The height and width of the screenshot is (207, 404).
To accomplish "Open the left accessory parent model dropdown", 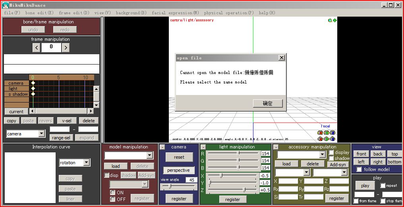I will [x=306, y=172].
